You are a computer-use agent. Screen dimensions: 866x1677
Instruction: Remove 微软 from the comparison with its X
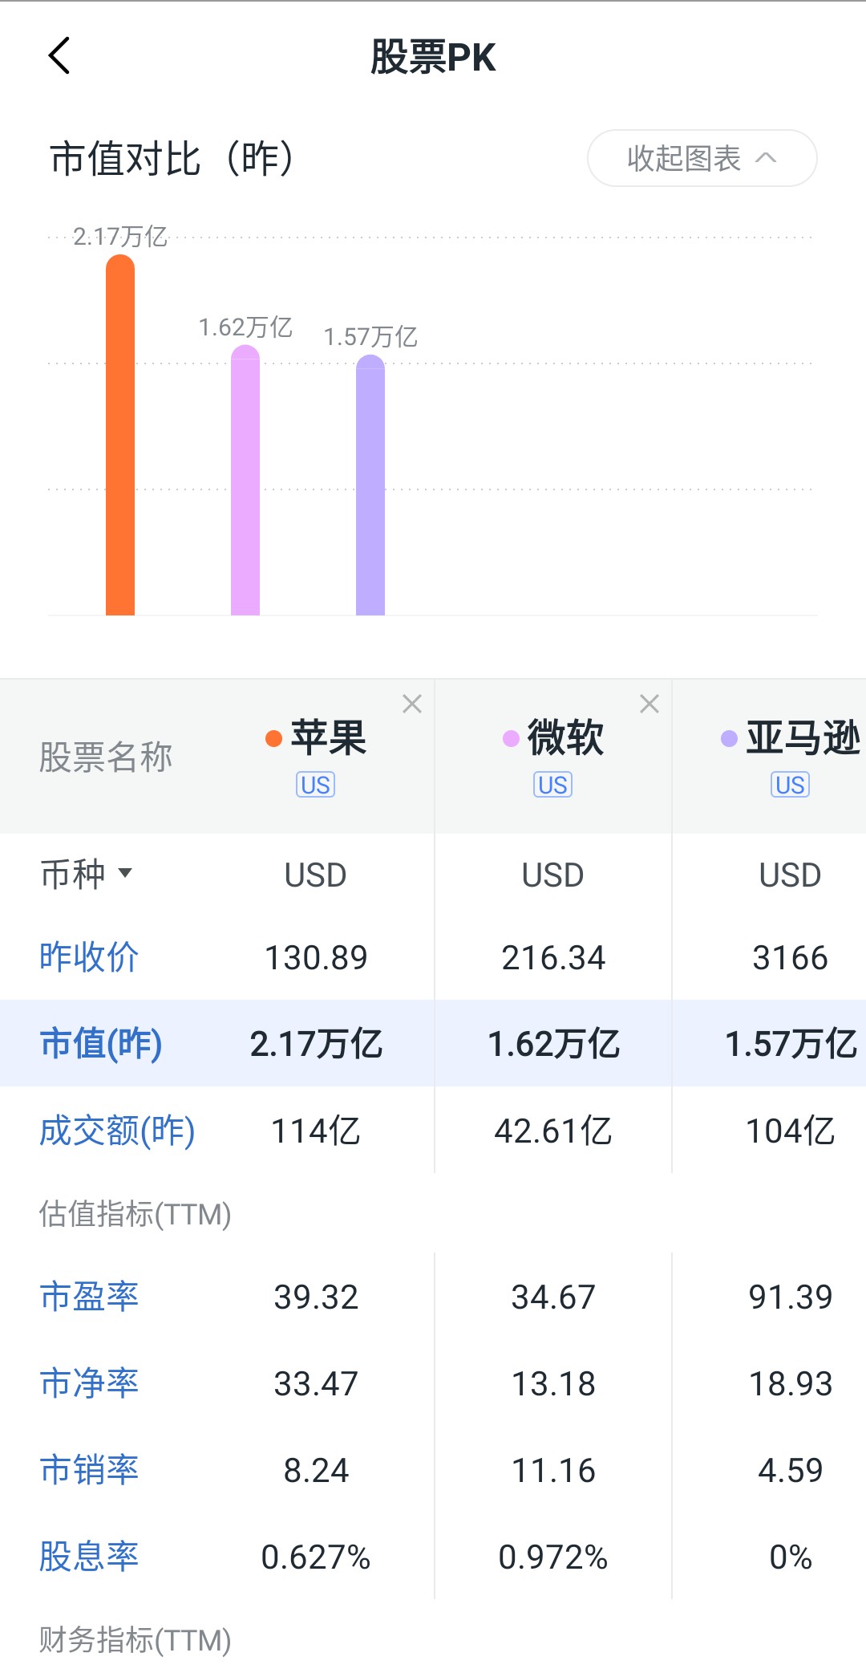click(649, 704)
